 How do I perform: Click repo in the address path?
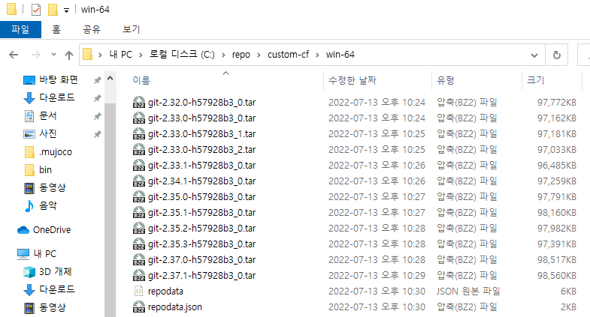click(x=241, y=55)
